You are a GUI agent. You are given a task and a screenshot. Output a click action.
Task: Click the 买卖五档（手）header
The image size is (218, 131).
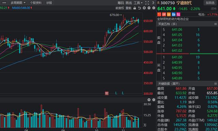[x=167, y=24]
